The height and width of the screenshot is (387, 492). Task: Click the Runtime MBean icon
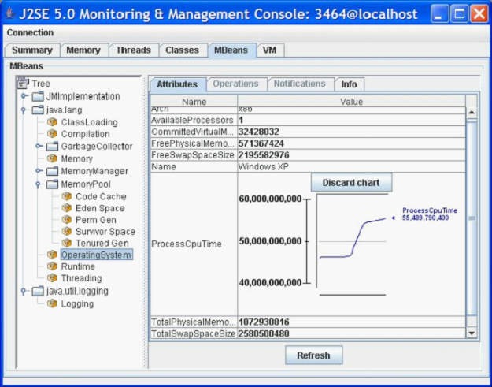[x=52, y=266]
